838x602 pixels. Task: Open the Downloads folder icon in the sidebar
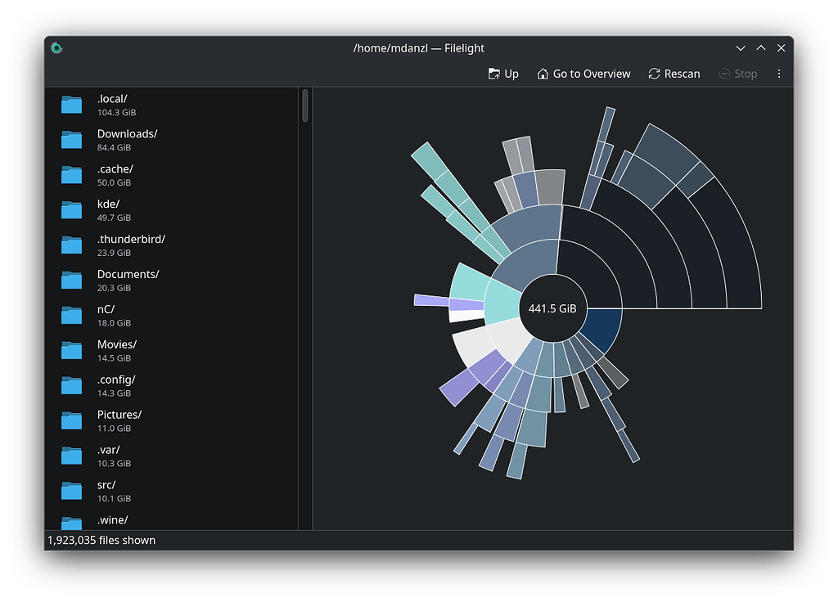(x=71, y=140)
